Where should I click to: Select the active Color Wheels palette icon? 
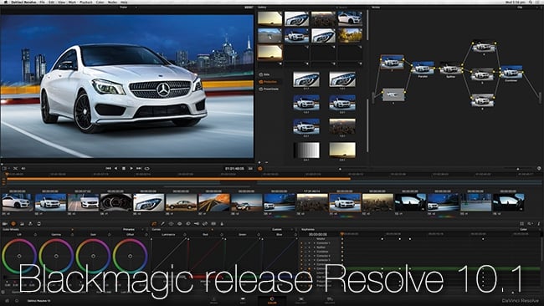13,224
